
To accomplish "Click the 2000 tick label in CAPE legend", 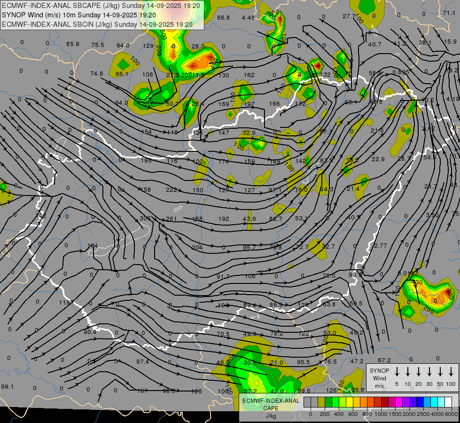I will (x=409, y=414).
